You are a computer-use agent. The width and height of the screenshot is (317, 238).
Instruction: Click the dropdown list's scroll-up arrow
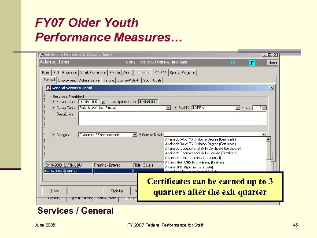pos(268,139)
